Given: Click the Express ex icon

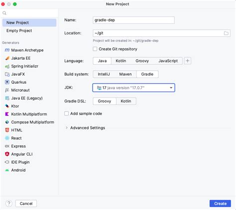Looking at the screenshot, I should [x=7, y=146].
